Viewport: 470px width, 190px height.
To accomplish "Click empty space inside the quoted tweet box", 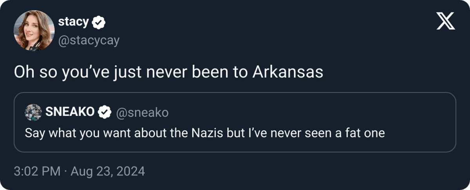I will coord(313,113).
